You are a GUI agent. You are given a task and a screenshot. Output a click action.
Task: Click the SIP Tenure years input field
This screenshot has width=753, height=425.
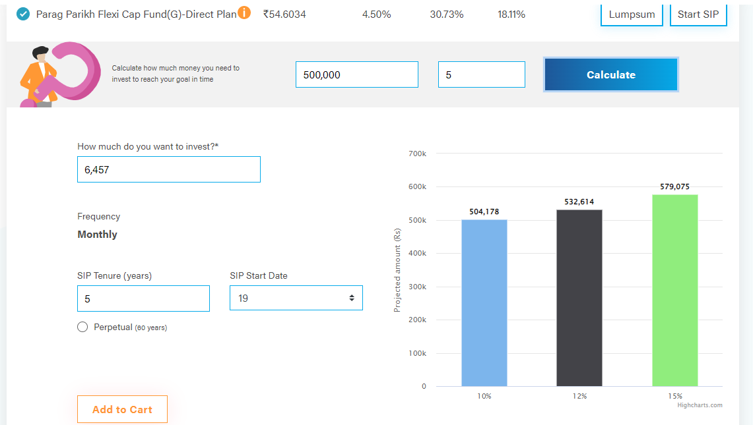click(143, 298)
